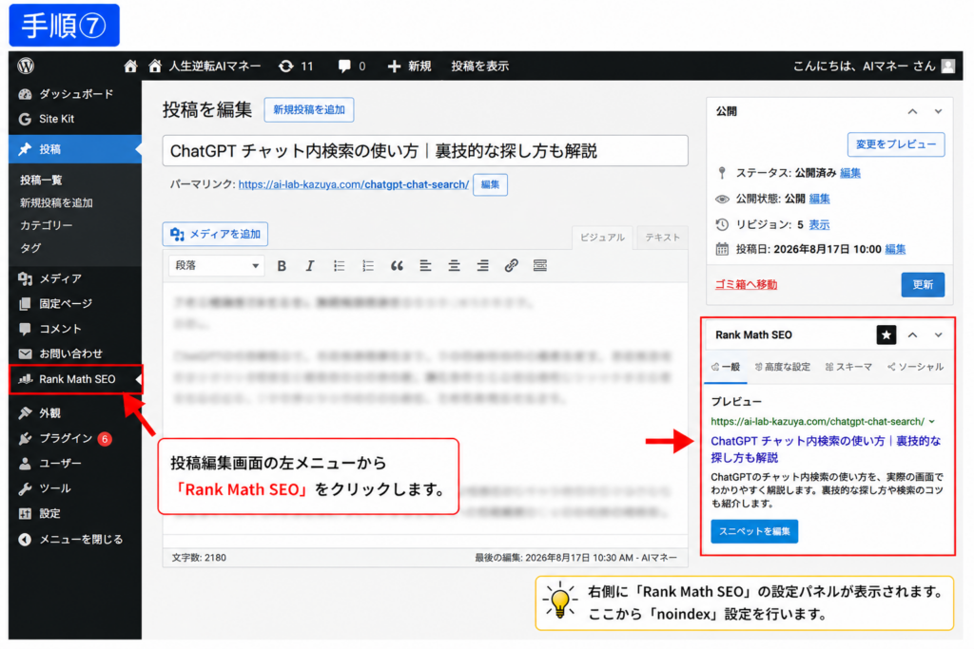Image resolution: width=974 pixels, height=649 pixels.
Task: Open the 新規 menu in admin bar
Action: (x=409, y=66)
